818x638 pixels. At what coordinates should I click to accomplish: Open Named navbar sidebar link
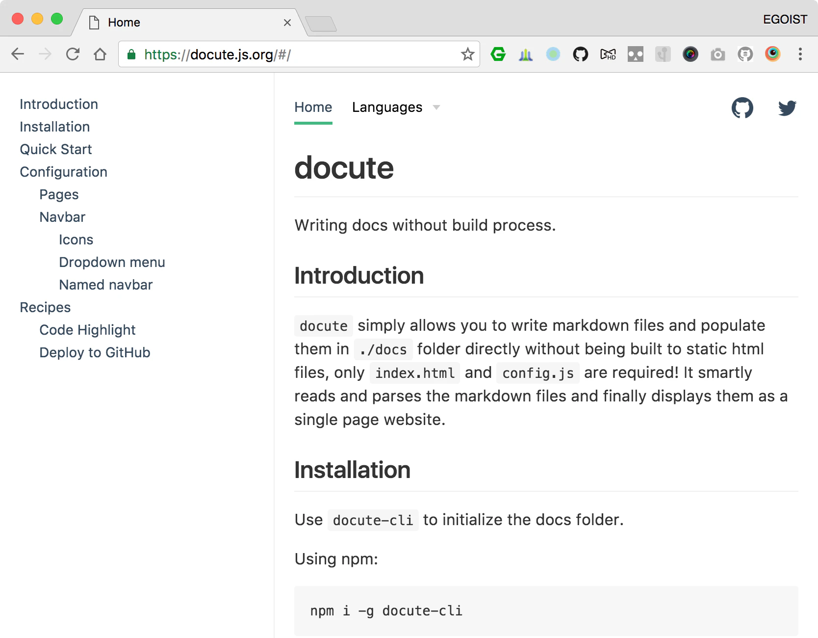(106, 285)
